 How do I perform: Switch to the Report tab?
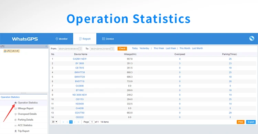tap(85, 39)
